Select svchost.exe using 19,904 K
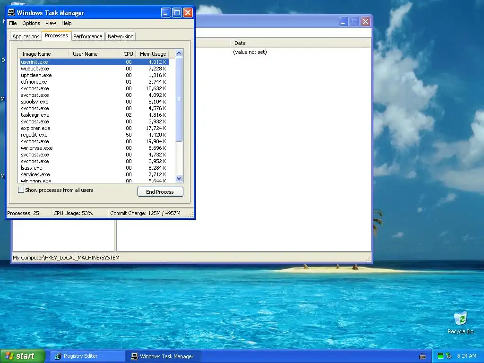Viewport: 484px width, 363px height. pyautogui.click(x=95, y=141)
